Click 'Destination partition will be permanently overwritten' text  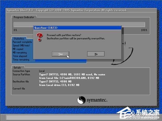click(x=76, y=38)
